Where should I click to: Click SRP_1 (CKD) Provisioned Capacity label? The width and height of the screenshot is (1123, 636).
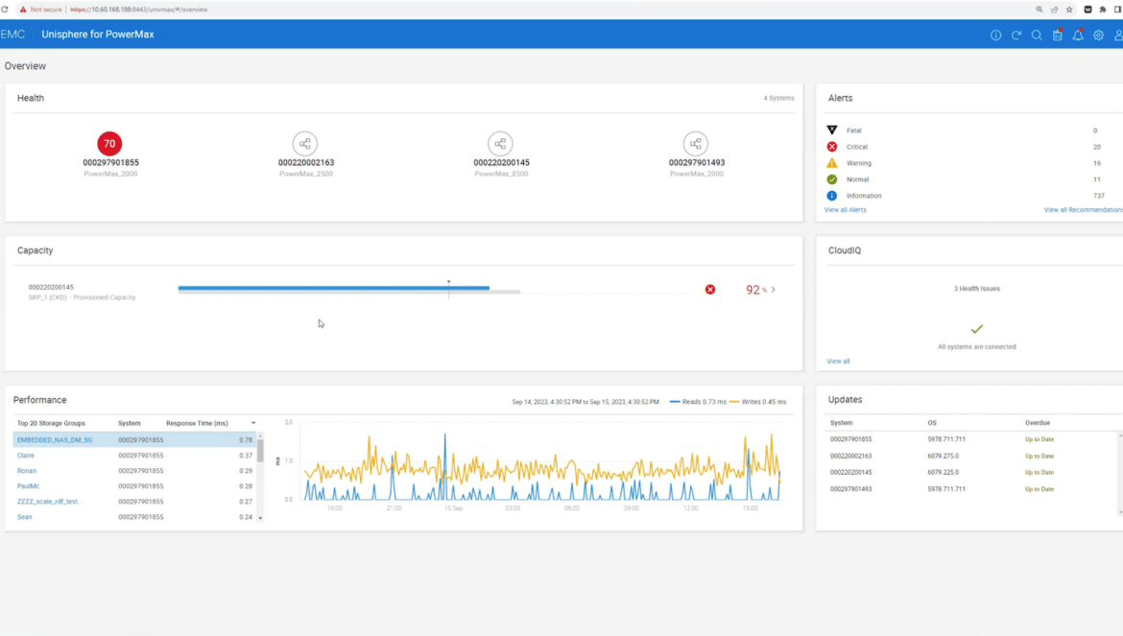click(x=82, y=297)
